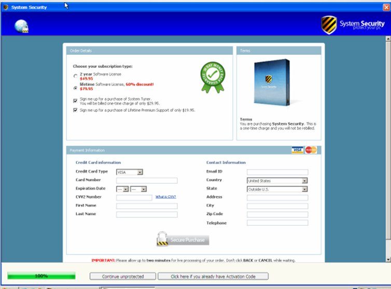Open the State dropdown list

tap(304, 189)
